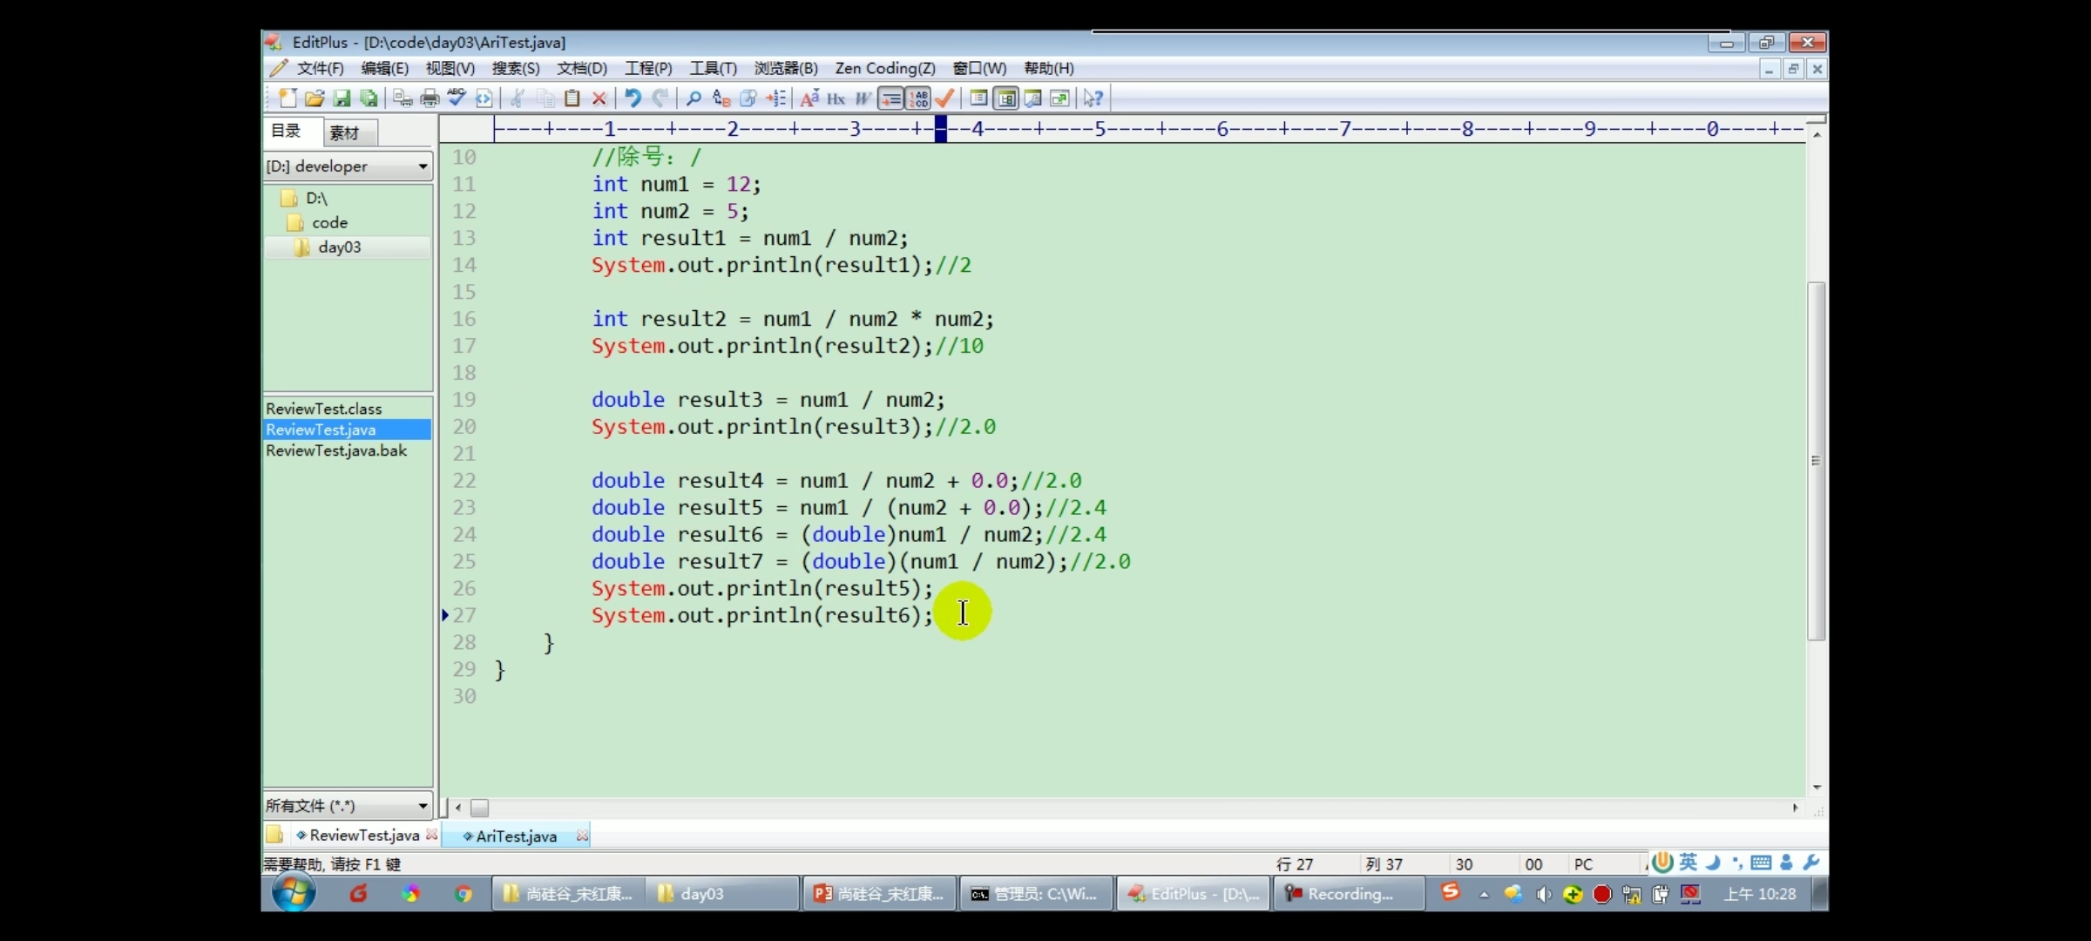Paste from clipboard using the clipboard icon

click(x=572, y=98)
